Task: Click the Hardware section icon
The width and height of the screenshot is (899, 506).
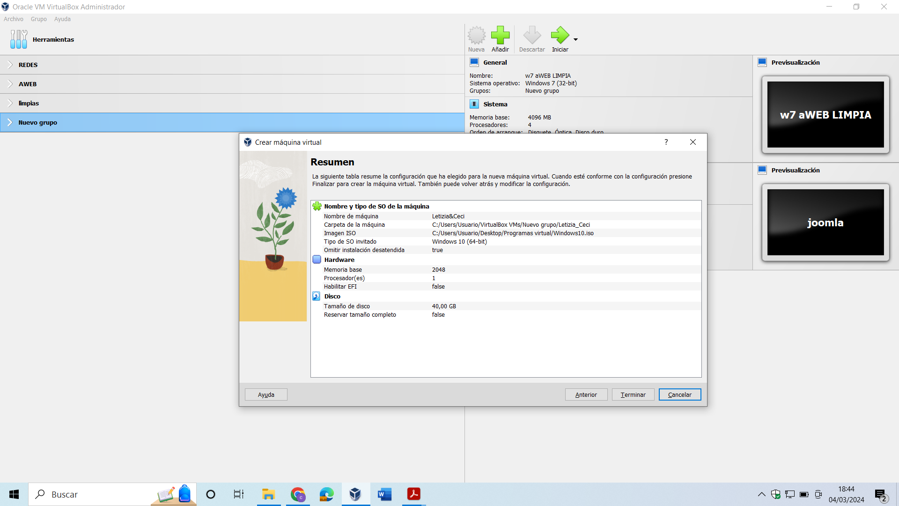Action: (317, 260)
